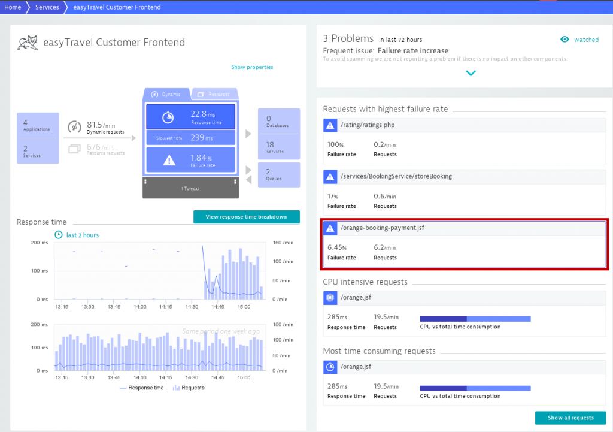613x432 pixels.
Task: Open the 2 Queues tile
Action: [x=279, y=174]
